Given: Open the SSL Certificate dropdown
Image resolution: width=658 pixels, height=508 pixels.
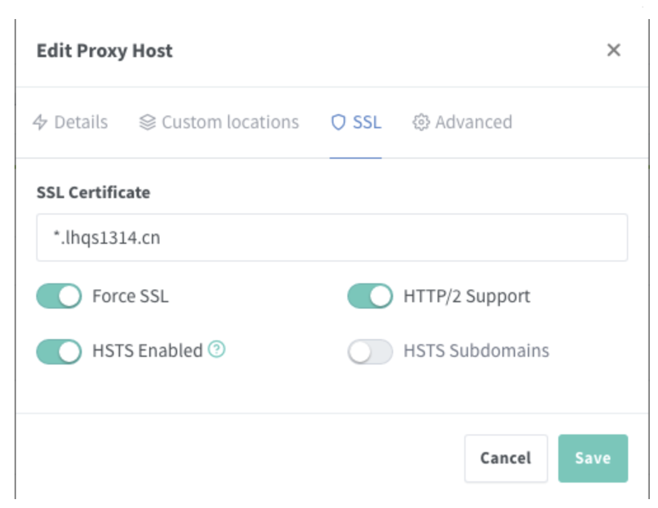Looking at the screenshot, I should pyautogui.click(x=332, y=238).
